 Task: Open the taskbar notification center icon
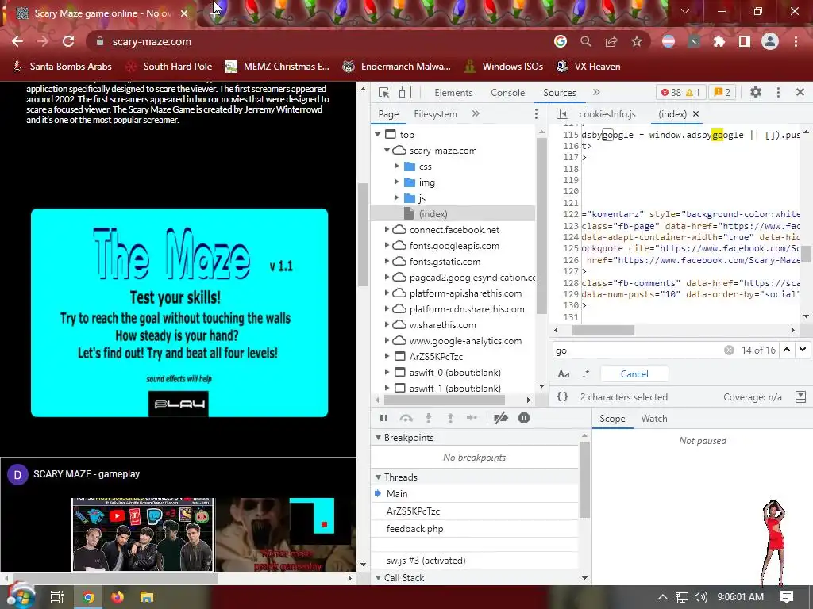coord(787,597)
